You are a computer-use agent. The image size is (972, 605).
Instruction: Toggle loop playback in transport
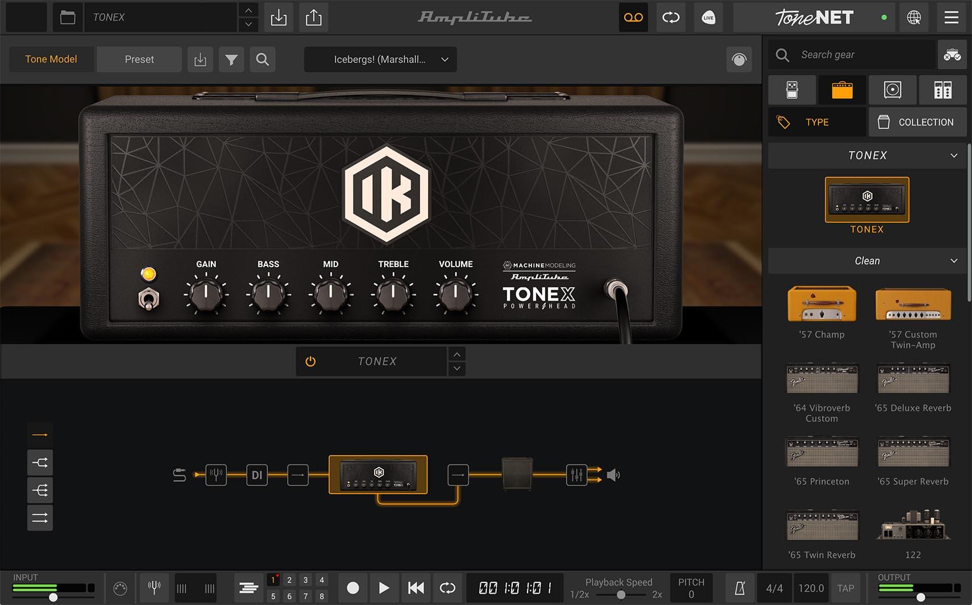447,588
